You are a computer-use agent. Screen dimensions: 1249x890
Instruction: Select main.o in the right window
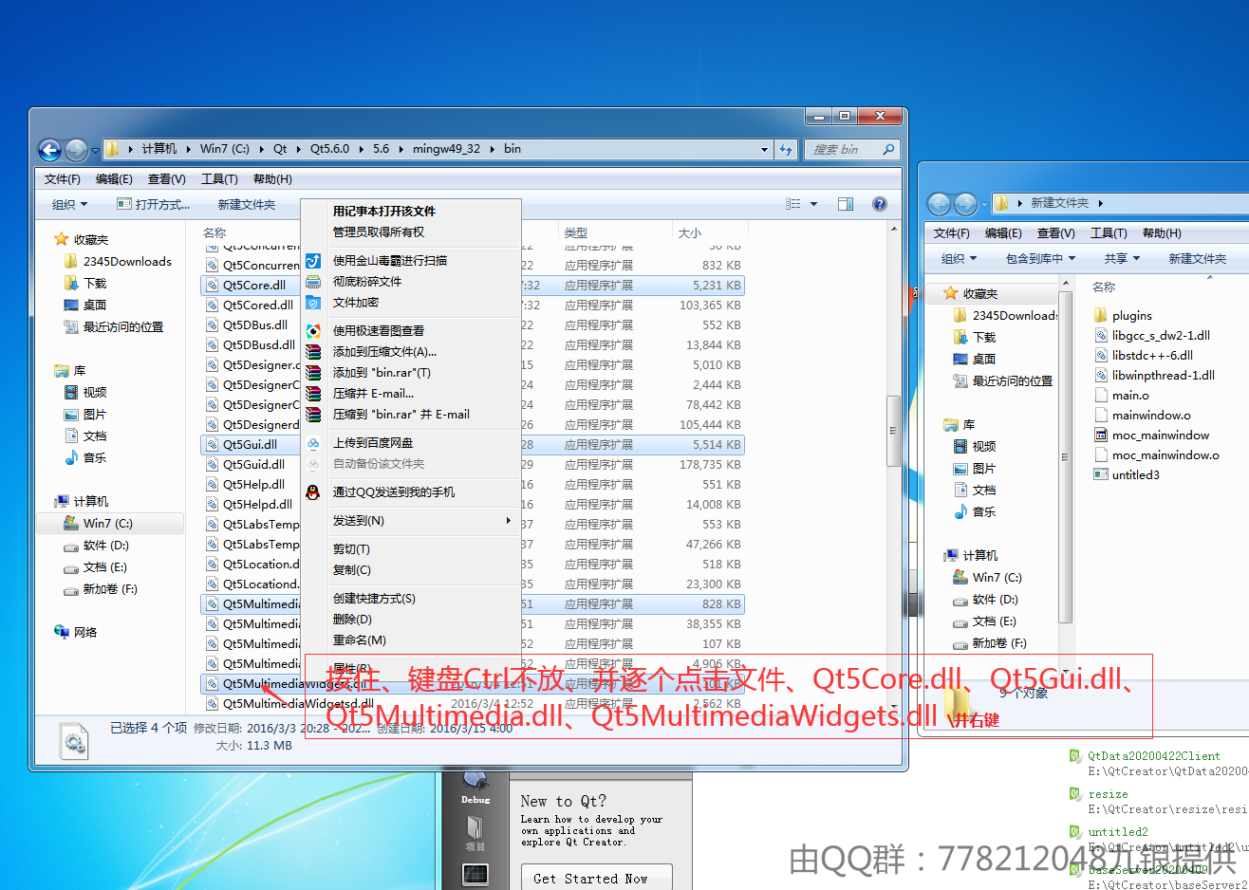1130,395
